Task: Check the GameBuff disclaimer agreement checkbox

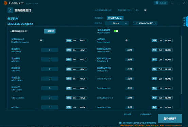Action: click(x=120, y=123)
